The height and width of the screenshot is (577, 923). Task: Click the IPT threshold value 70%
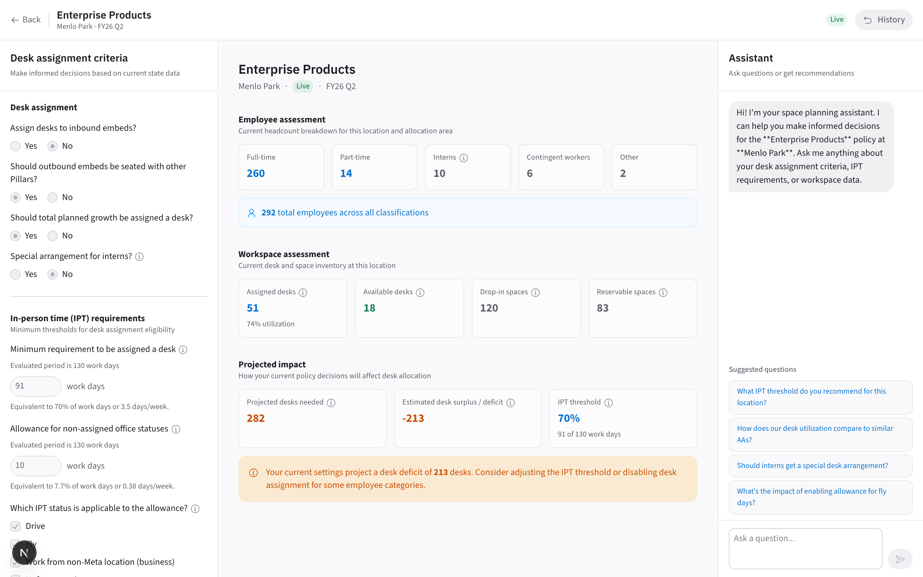pyautogui.click(x=569, y=419)
